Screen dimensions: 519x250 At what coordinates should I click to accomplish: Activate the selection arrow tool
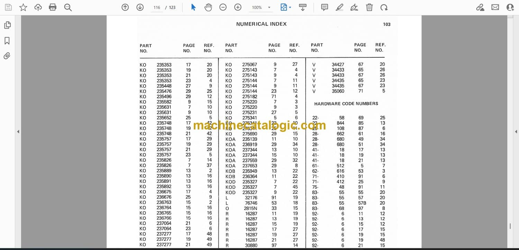(193, 7)
